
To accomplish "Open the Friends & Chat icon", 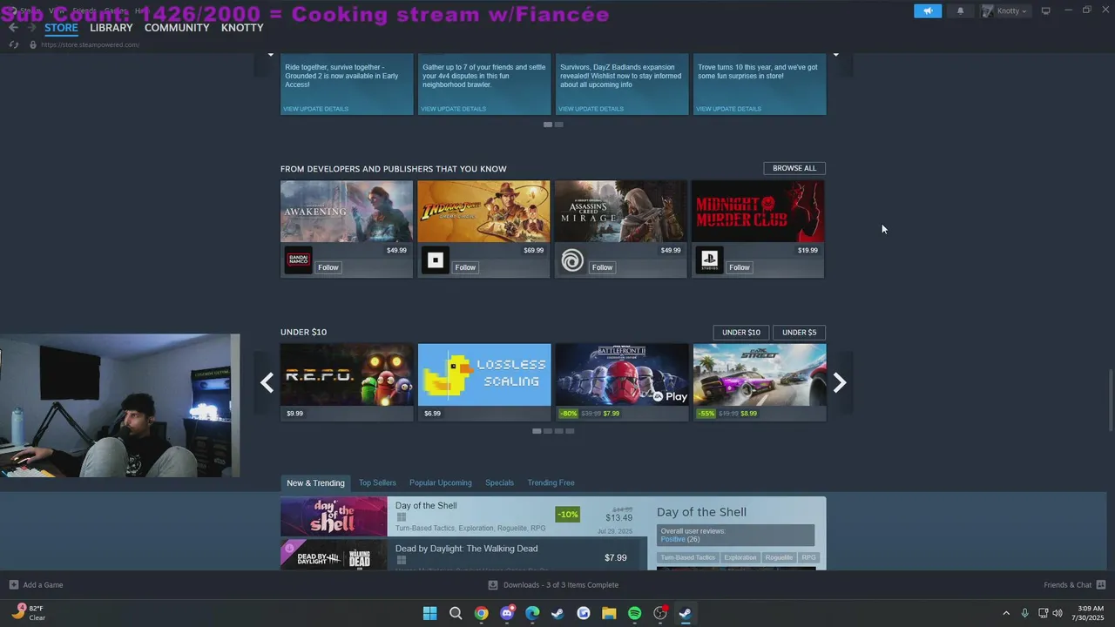I will click(x=1100, y=584).
